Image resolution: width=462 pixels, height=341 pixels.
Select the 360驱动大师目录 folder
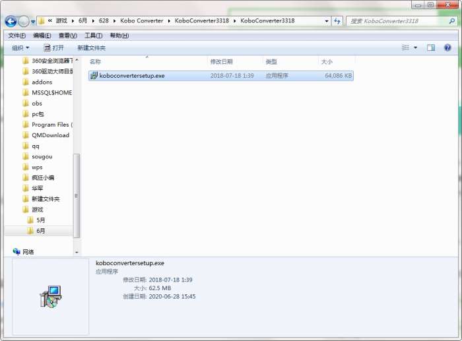(48, 71)
